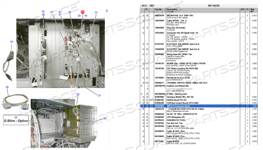Click callout 32 above the rack photo
The width and height of the screenshot is (263, 150).
[70, 12]
